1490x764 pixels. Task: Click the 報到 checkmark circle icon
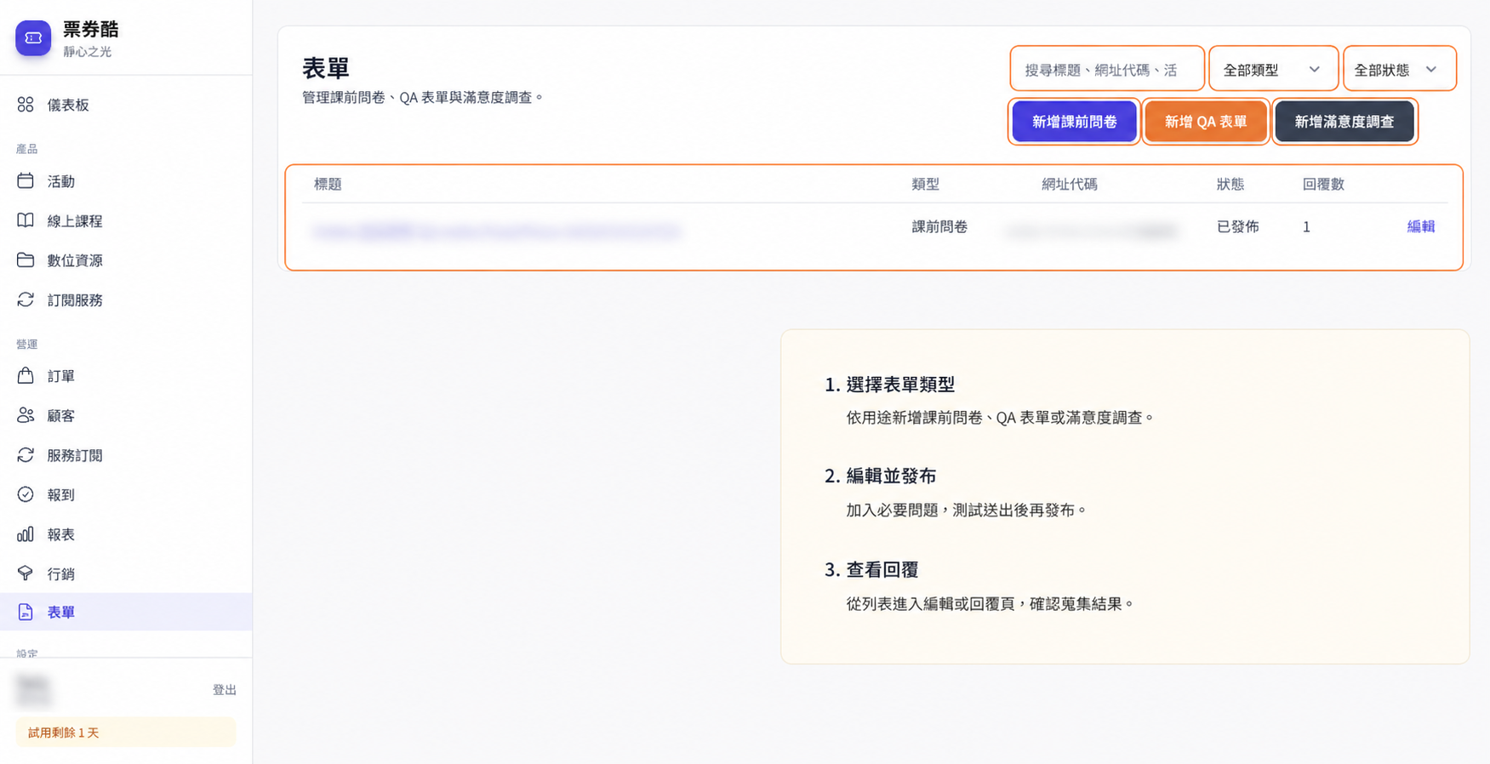26,494
